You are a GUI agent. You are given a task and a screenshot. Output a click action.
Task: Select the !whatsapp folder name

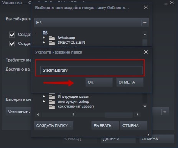pos(66,38)
